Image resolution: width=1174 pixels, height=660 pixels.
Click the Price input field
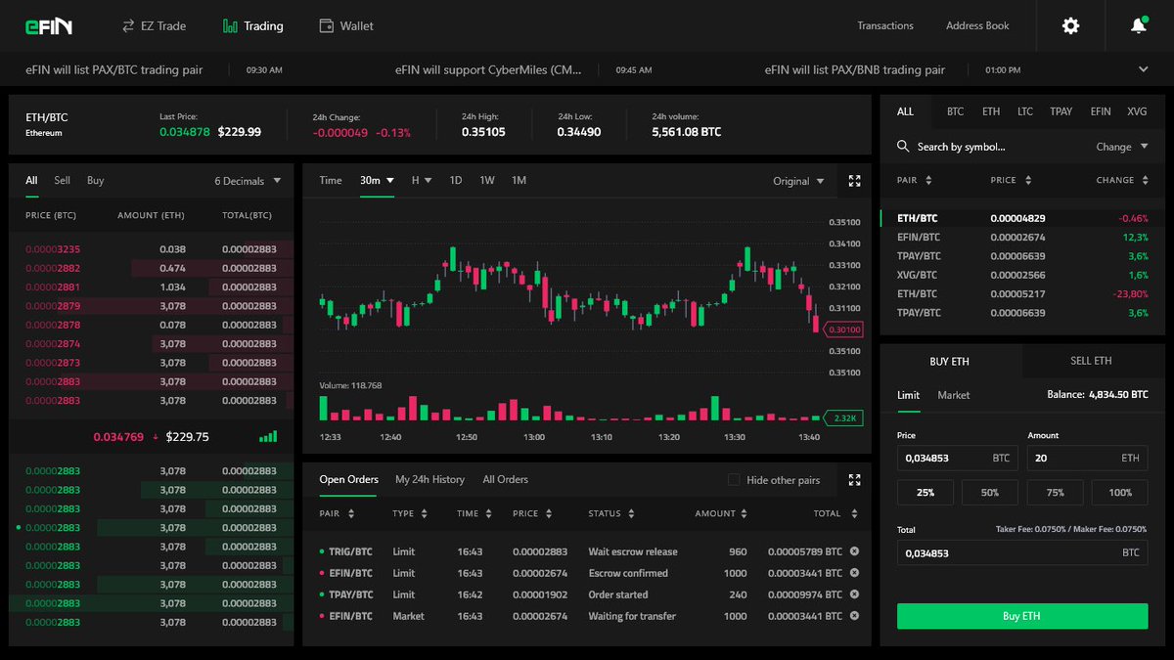pos(958,458)
